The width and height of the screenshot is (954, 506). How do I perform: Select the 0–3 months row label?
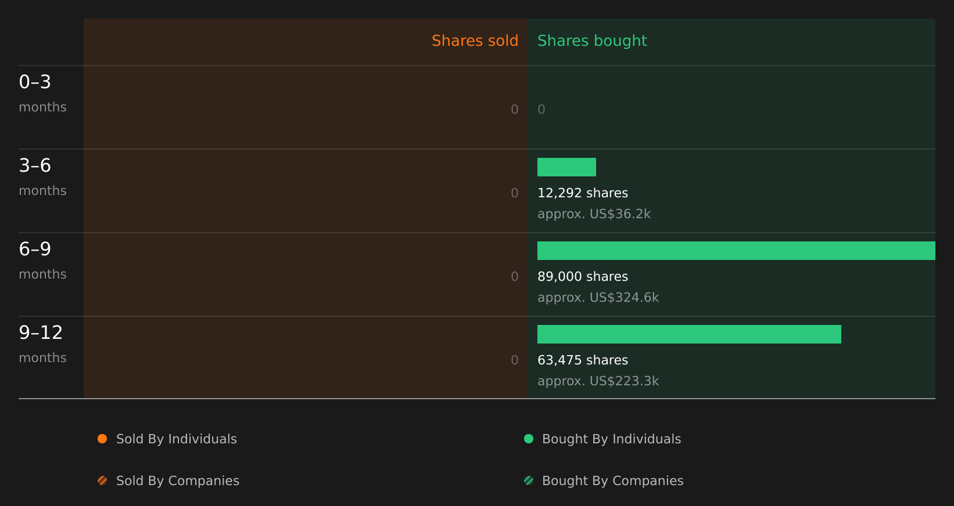pyautogui.click(x=42, y=93)
